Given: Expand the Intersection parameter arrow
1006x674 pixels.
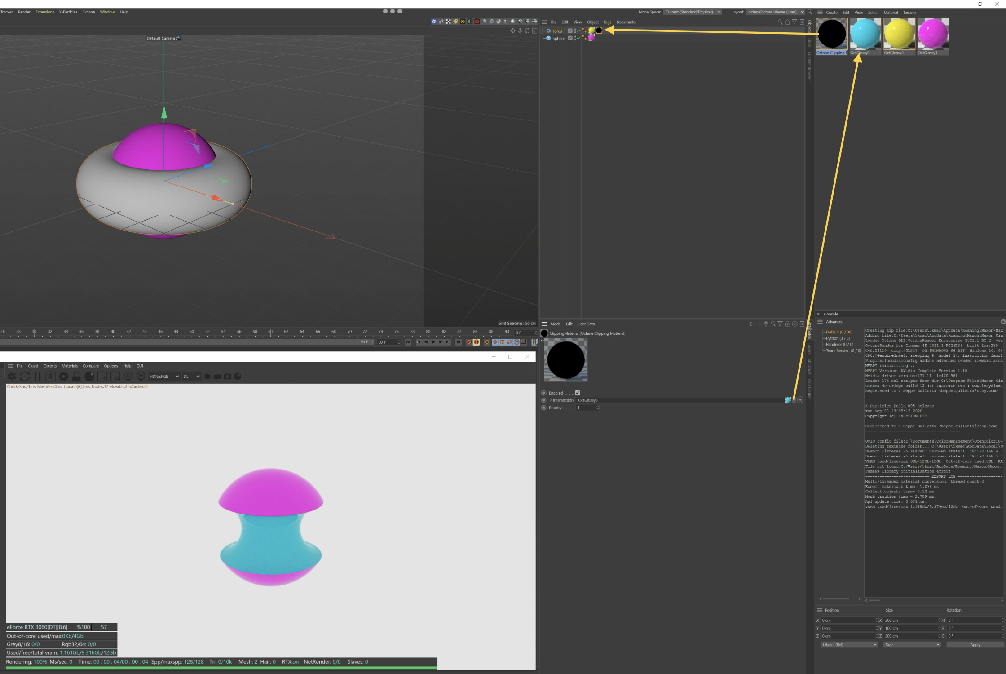Looking at the screenshot, I should 551,400.
